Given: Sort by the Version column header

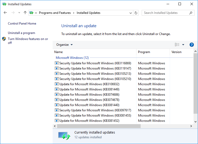Looking at the screenshot, I should pos(181,52).
